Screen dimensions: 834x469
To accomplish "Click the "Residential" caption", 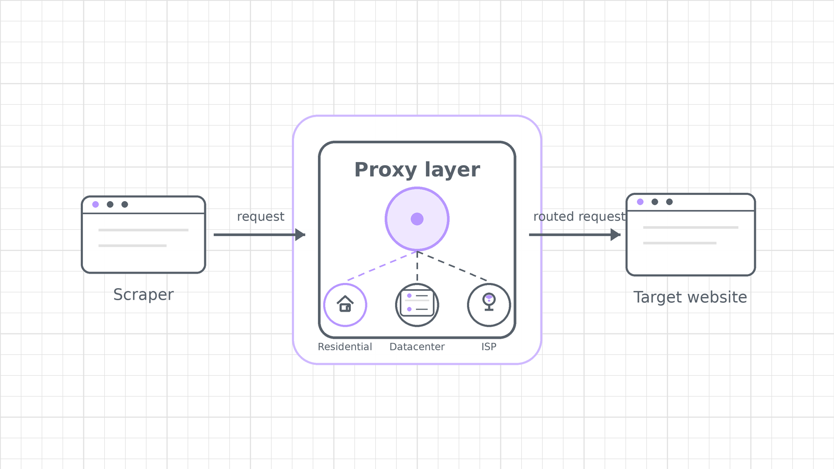I will 345,347.
